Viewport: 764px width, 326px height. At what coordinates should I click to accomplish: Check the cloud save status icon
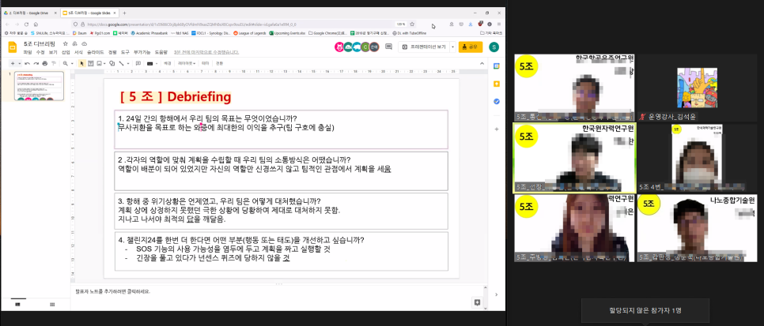click(x=84, y=43)
